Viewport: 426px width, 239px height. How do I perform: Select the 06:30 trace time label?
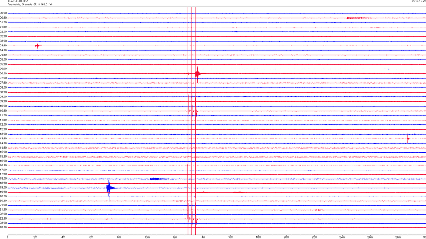(3, 73)
